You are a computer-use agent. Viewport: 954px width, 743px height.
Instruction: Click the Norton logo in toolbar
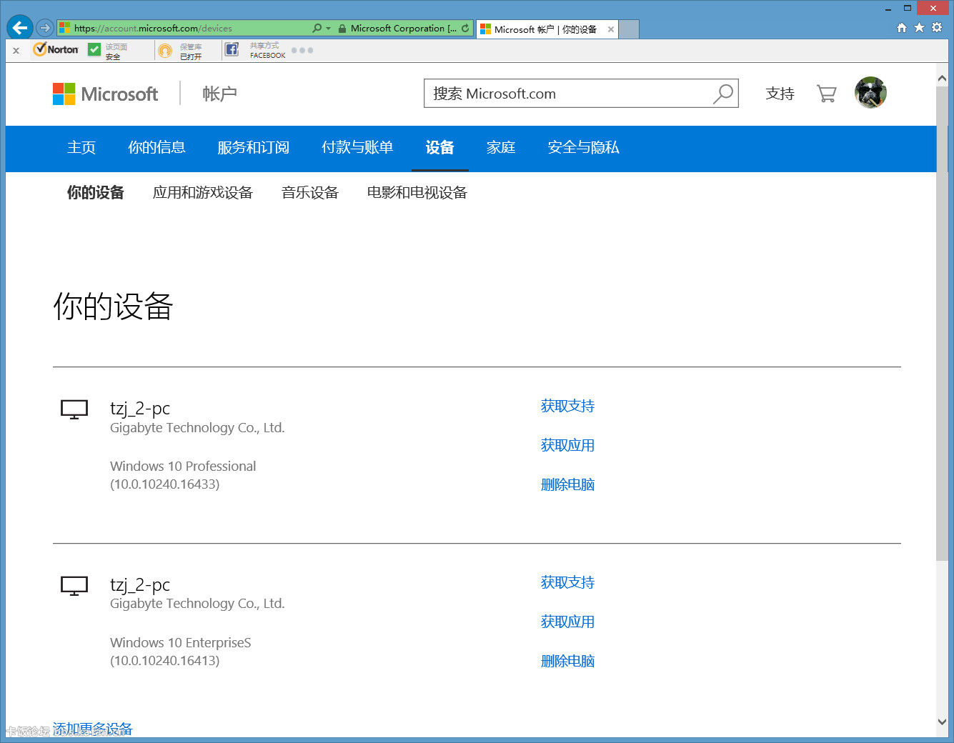(56, 49)
